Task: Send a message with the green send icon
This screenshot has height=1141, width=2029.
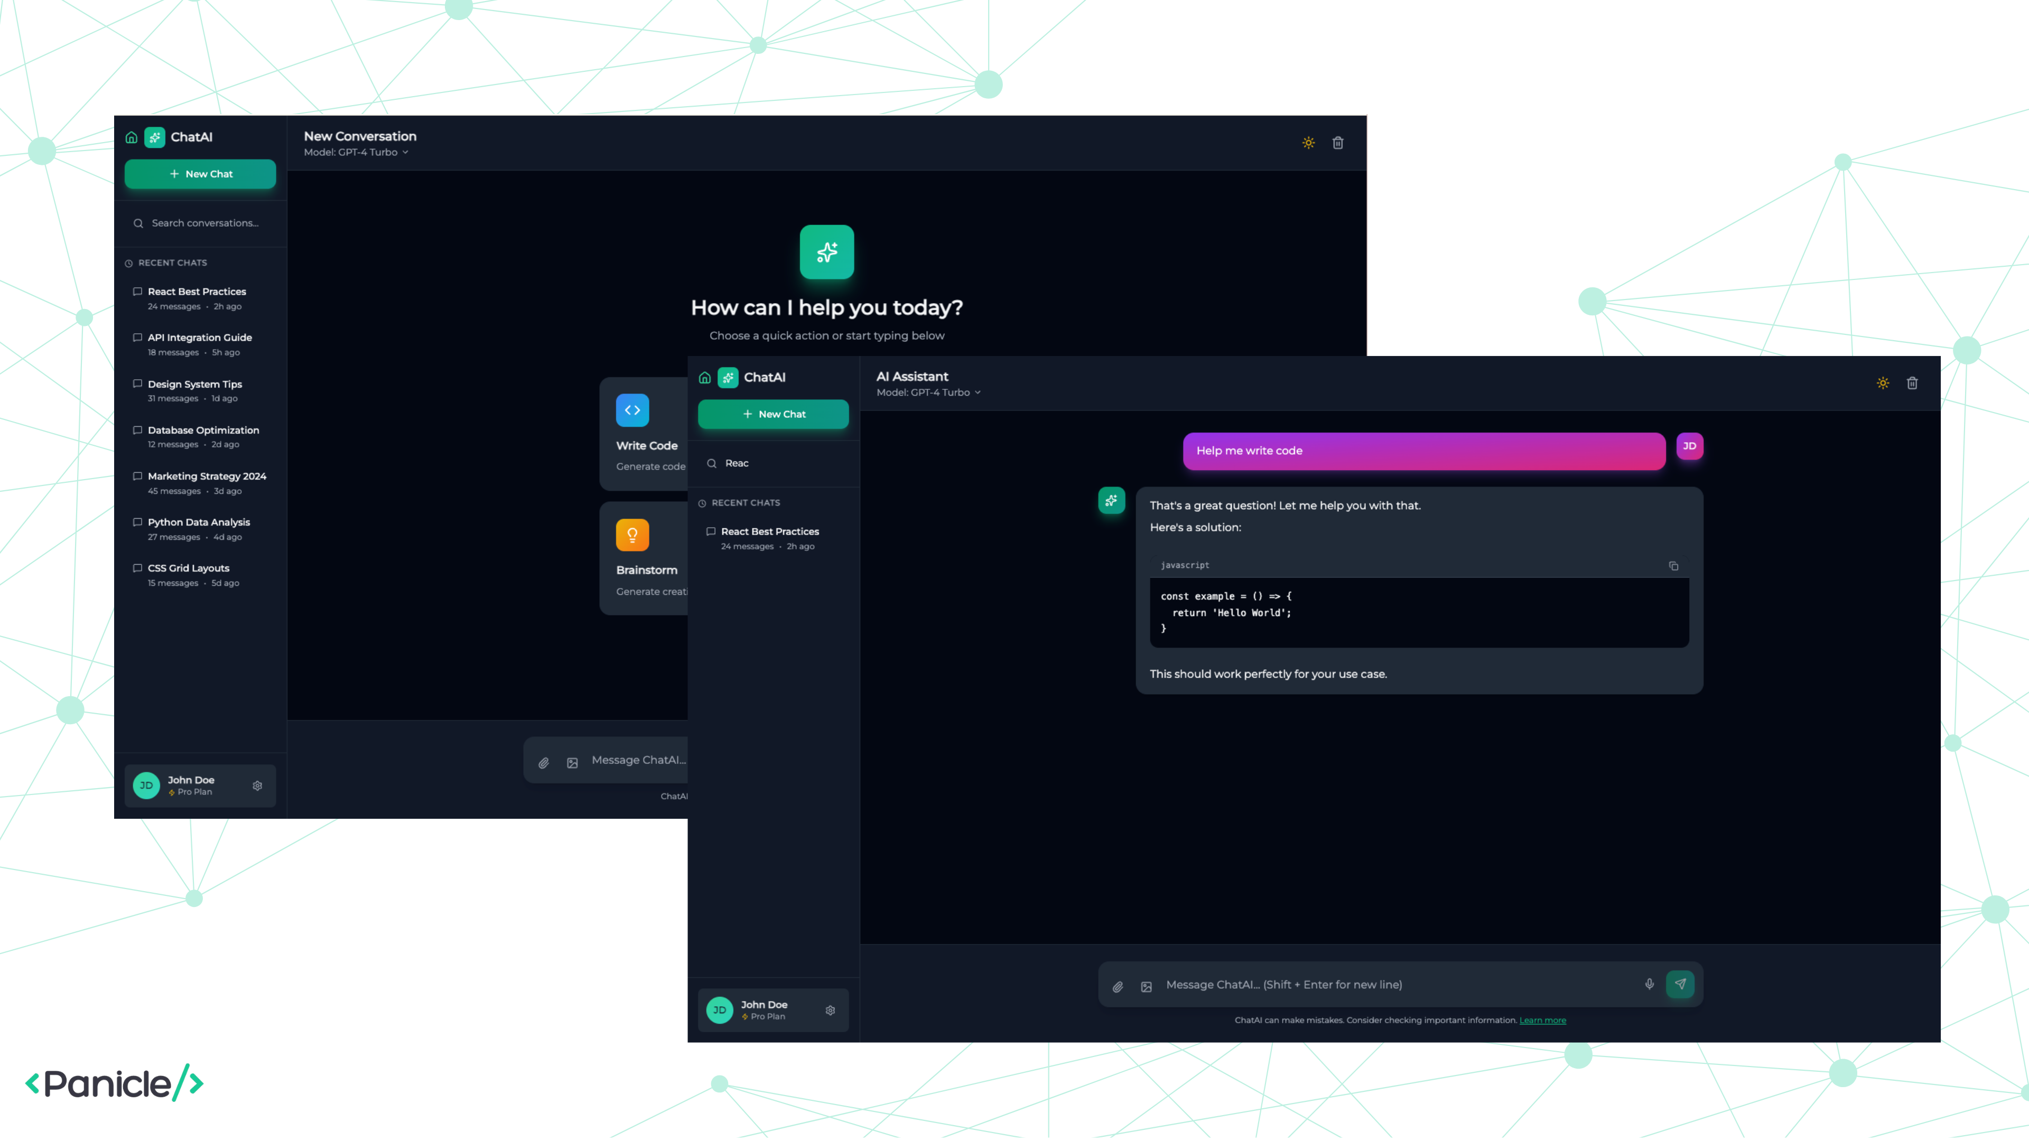Action: tap(1681, 984)
